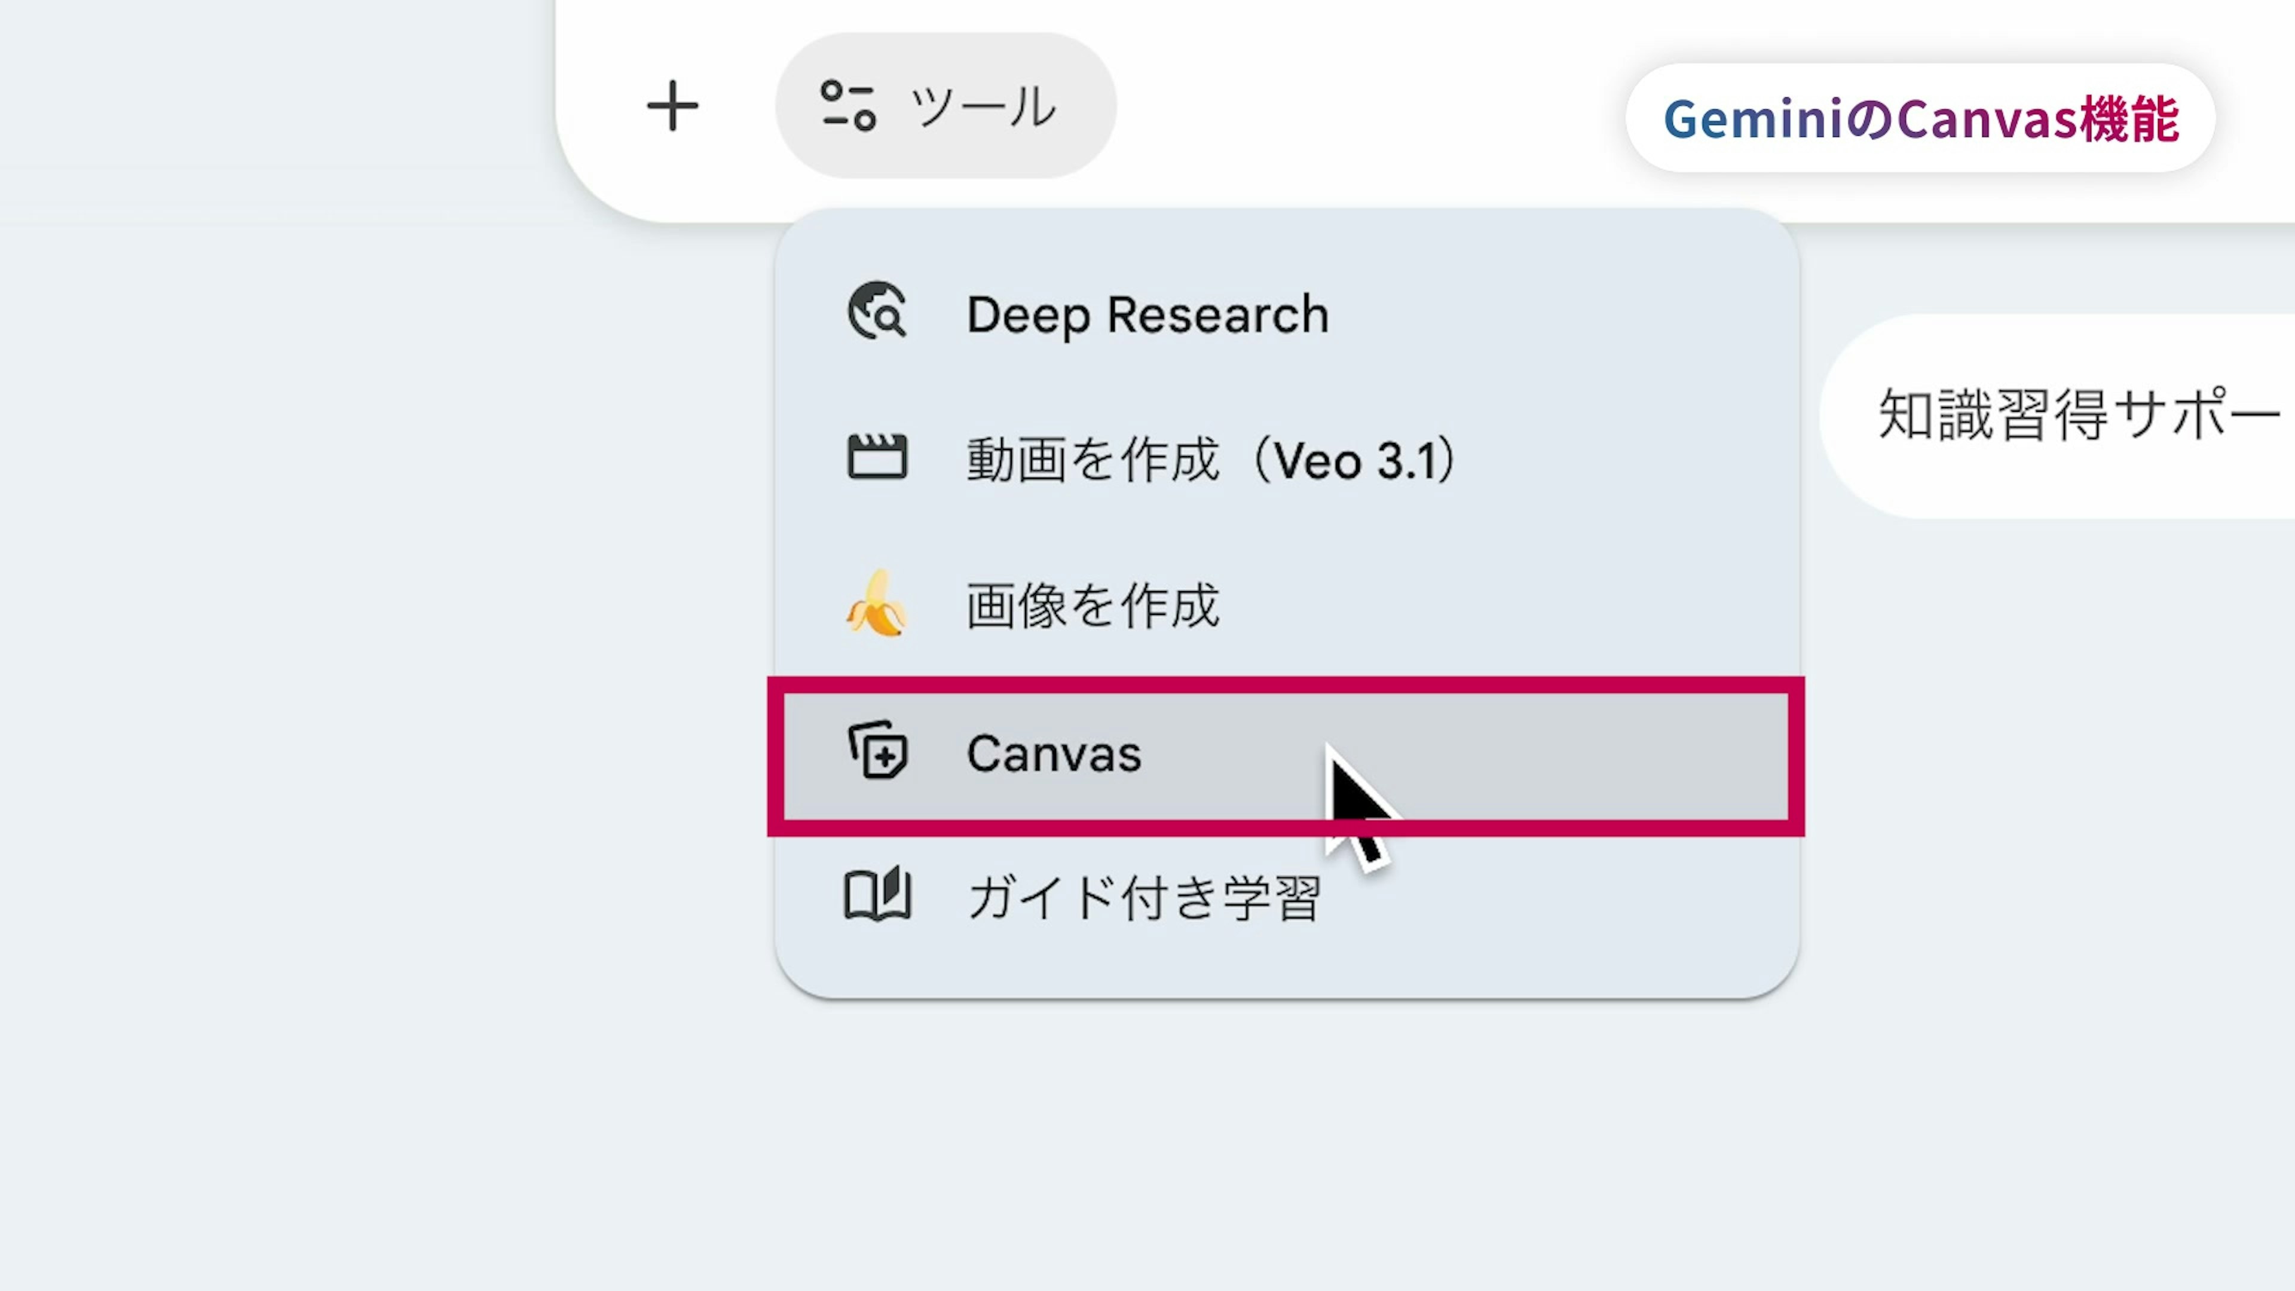Click blank background left of tools menu
This screenshot has width=2295, height=1291.
tap(356, 623)
